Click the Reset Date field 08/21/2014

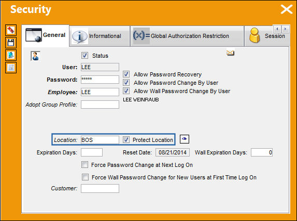coord(173,152)
